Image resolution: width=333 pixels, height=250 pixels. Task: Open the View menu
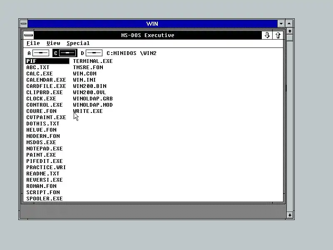[53, 43]
